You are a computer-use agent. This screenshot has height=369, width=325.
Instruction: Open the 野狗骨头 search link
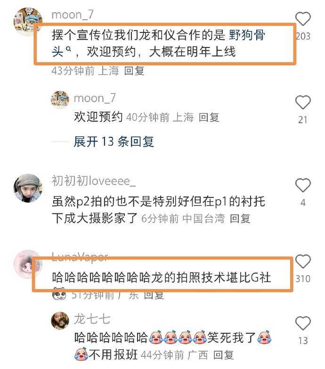pos(158,43)
